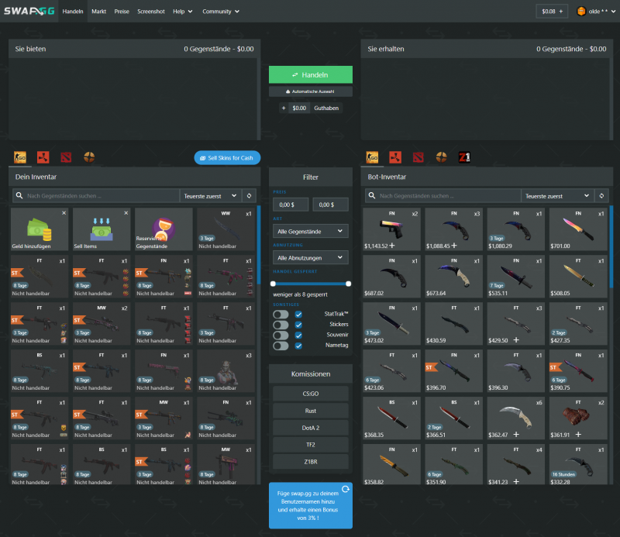
Task: Open the Preise page
Action: tap(122, 12)
